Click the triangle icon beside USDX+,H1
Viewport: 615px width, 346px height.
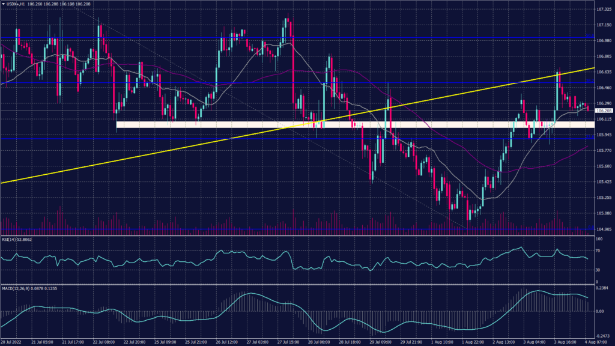click(x=3, y=5)
